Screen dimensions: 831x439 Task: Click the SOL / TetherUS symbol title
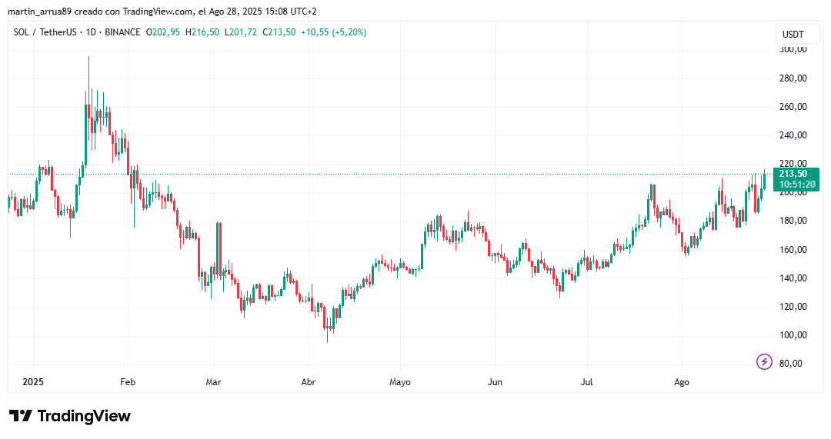tap(45, 32)
